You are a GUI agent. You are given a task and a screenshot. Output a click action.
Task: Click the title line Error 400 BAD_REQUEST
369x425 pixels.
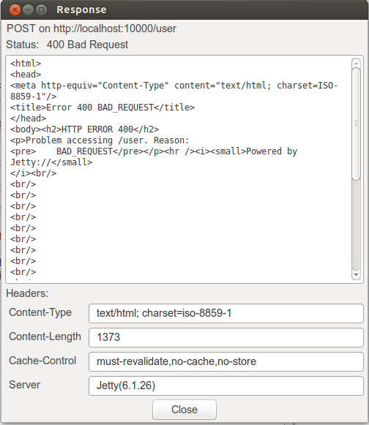pos(102,108)
